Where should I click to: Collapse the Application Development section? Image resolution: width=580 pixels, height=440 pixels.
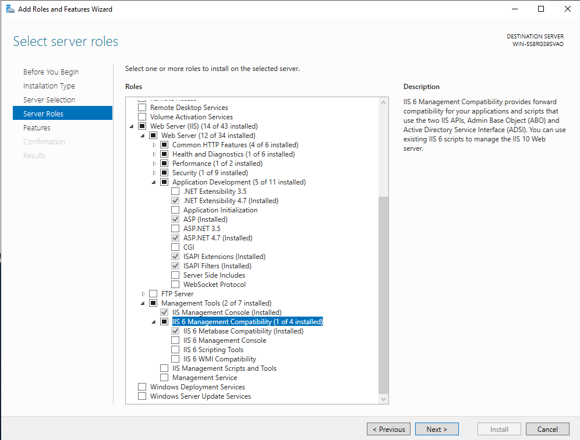tap(153, 182)
